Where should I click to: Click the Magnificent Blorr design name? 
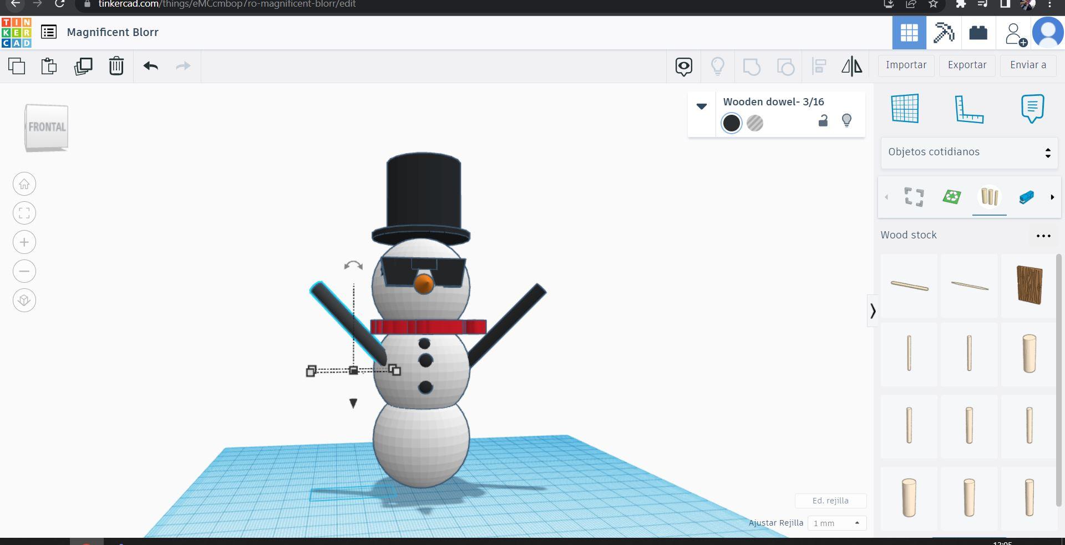(113, 32)
